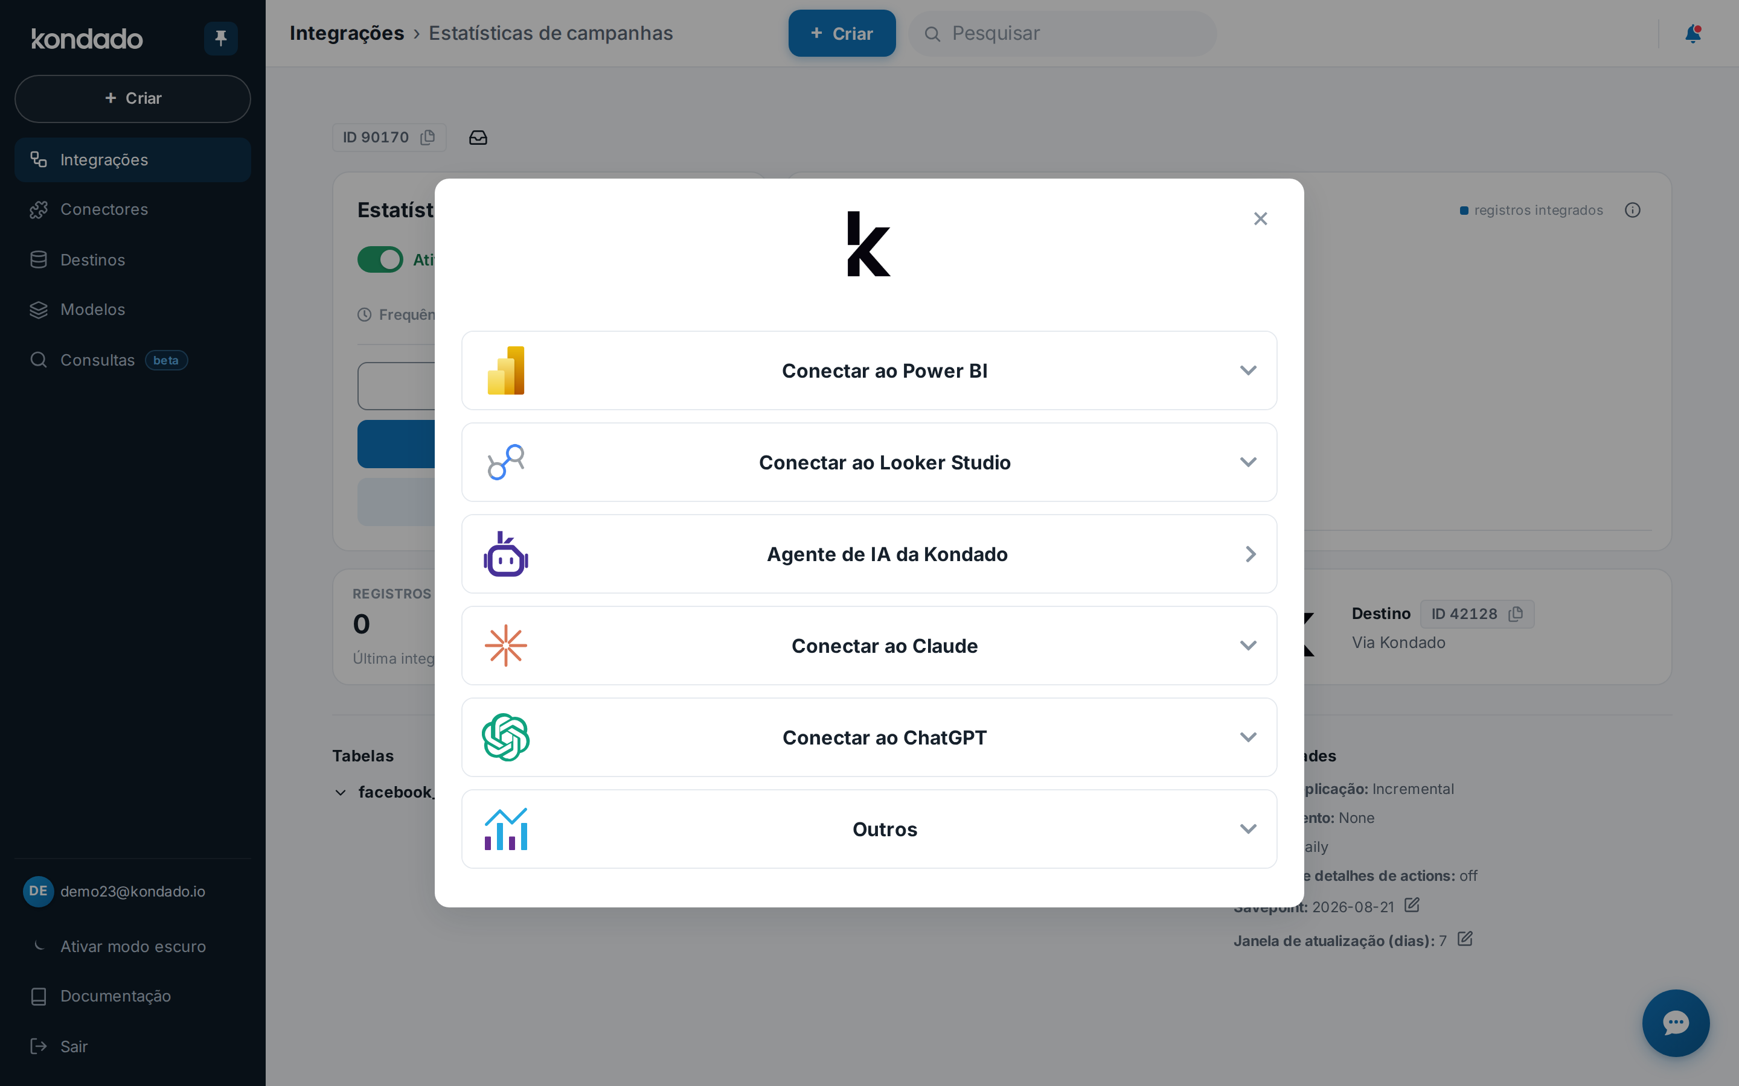Expand Conectar ao Power BI chevron
This screenshot has height=1086, width=1739.
[x=1248, y=370]
